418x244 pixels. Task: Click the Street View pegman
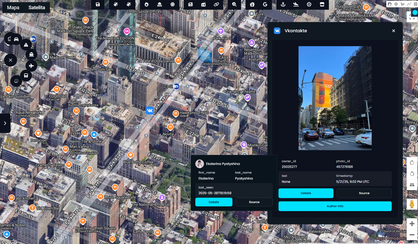(x=412, y=204)
